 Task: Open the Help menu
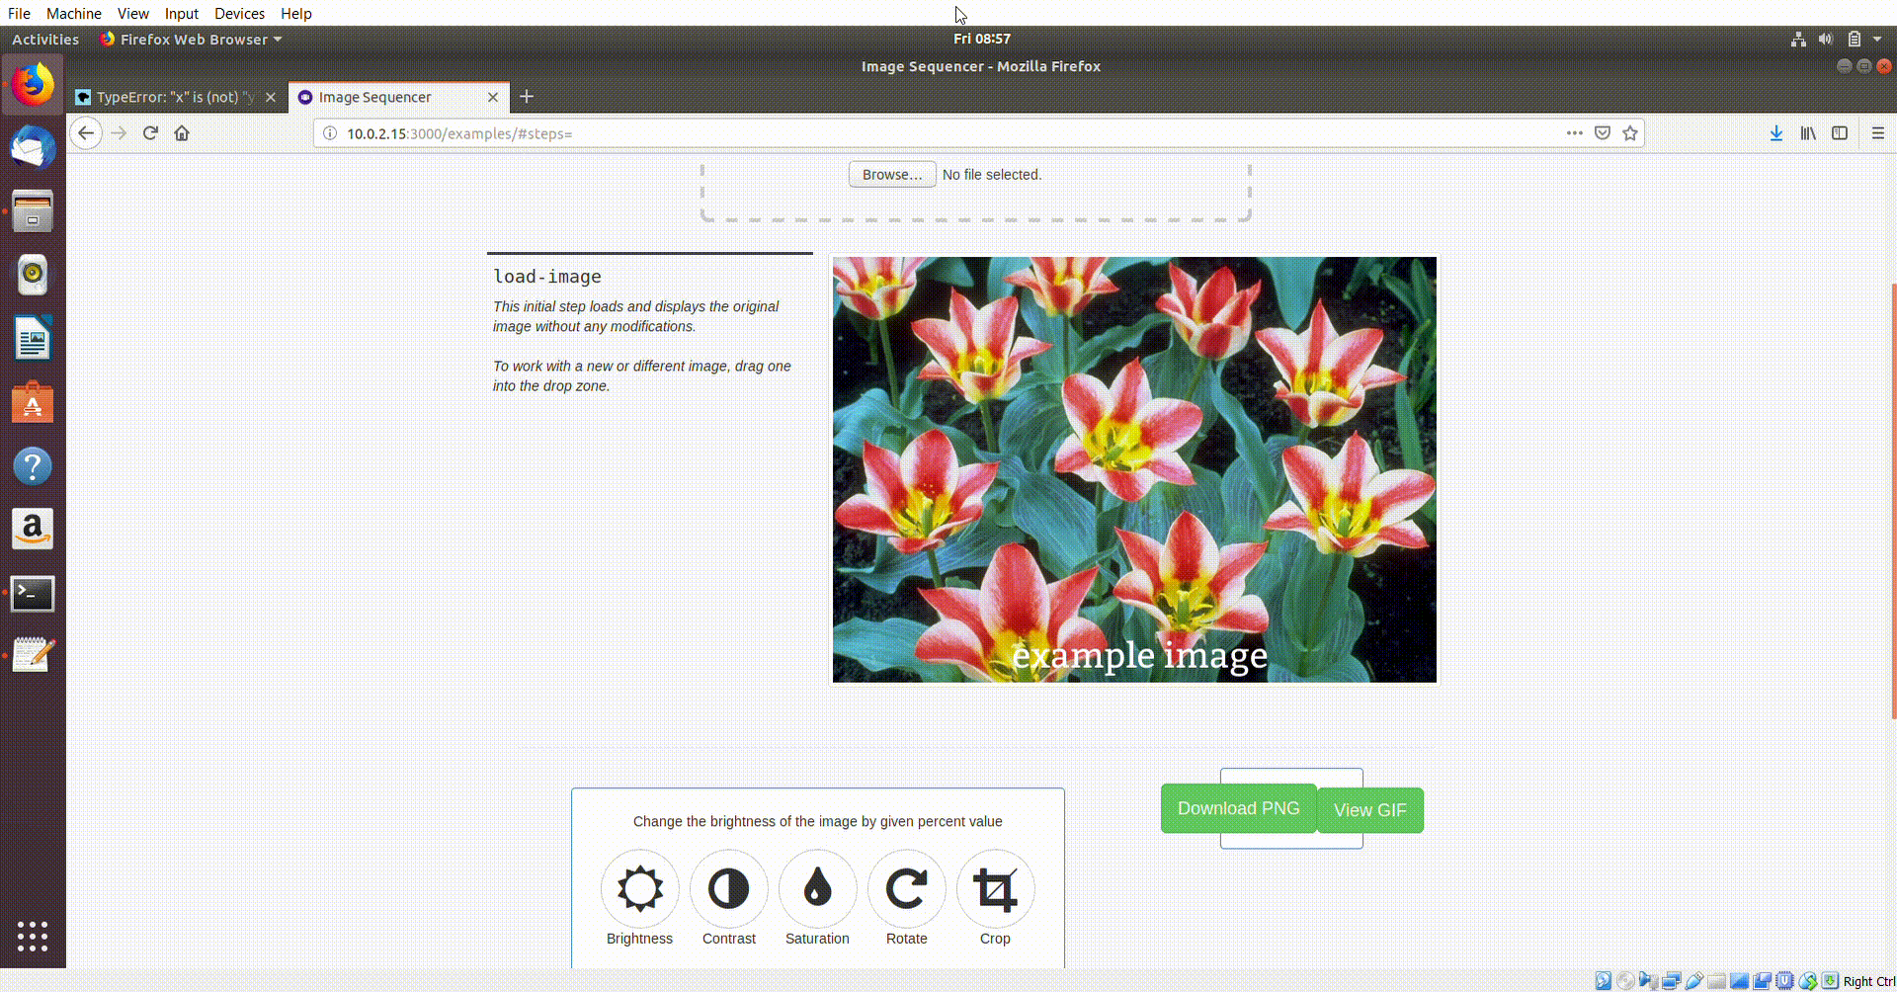[x=296, y=13]
